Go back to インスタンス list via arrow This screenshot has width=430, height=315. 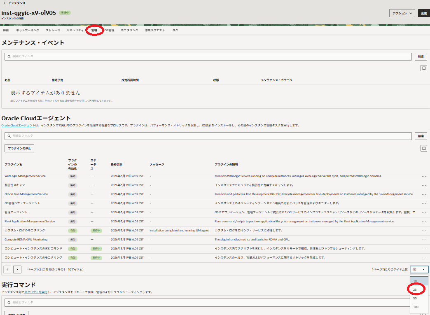click(5, 3)
